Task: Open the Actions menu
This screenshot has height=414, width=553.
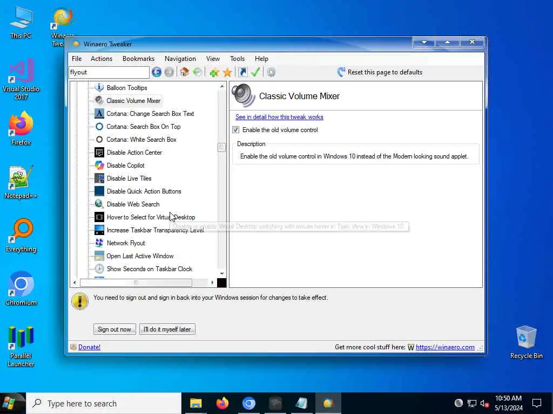Action: [x=102, y=59]
